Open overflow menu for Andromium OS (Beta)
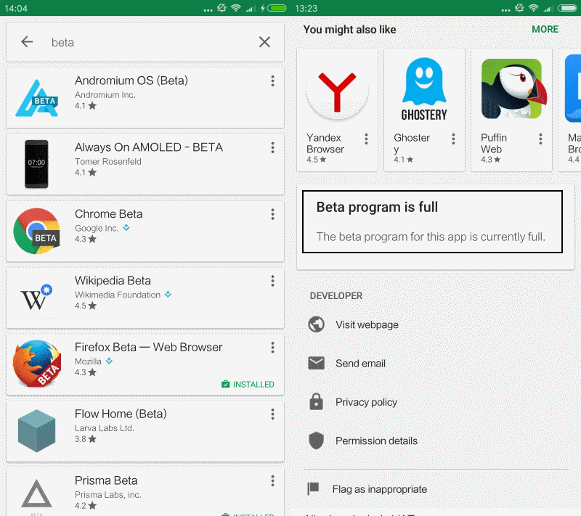Image resolution: width=581 pixels, height=516 pixels. (x=272, y=81)
